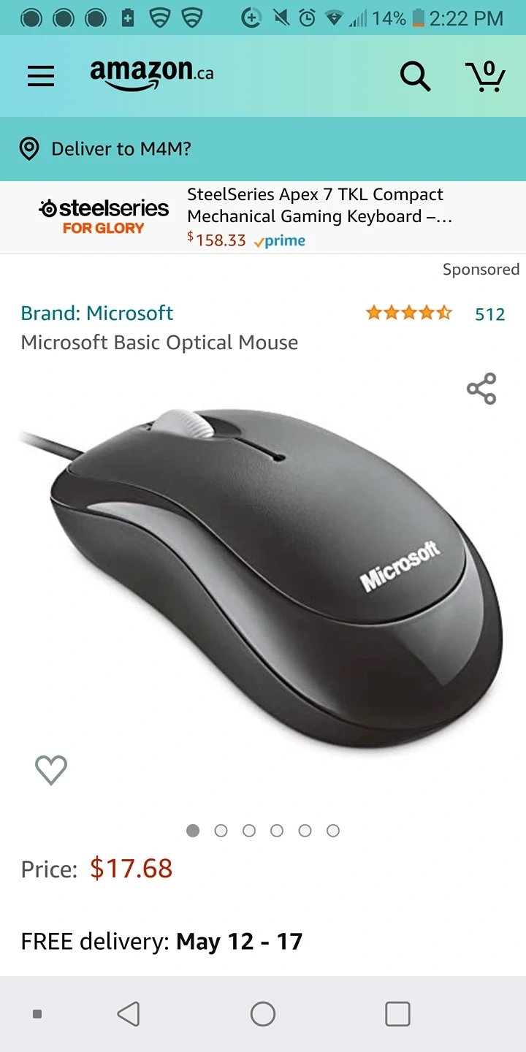Viewport: 526px width, 1052px height.
Task: Open the hamburger navigation menu
Action: [x=41, y=76]
